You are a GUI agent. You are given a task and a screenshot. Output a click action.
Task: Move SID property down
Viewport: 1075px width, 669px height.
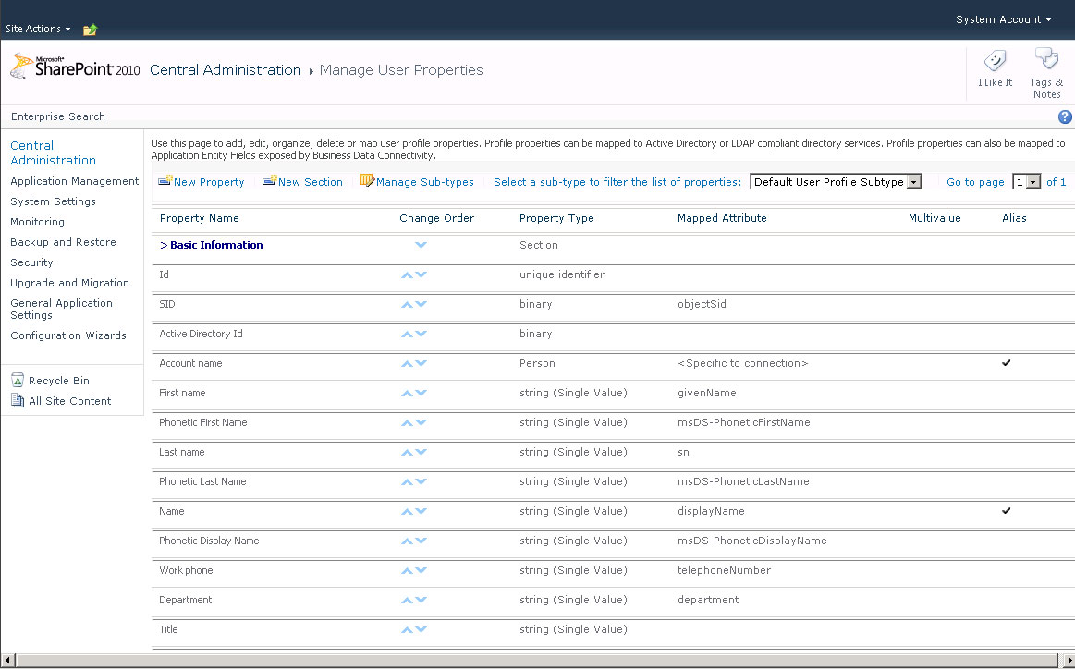pyautogui.click(x=421, y=304)
